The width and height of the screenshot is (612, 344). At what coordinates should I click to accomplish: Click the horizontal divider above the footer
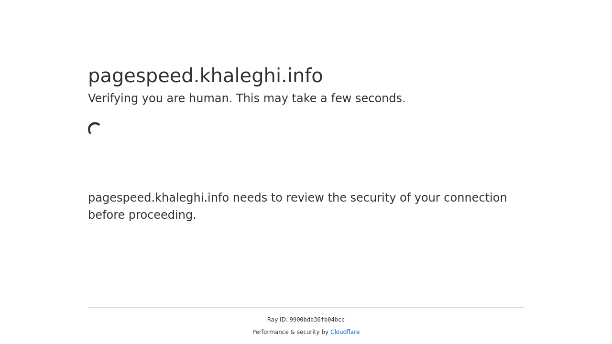(x=306, y=307)
